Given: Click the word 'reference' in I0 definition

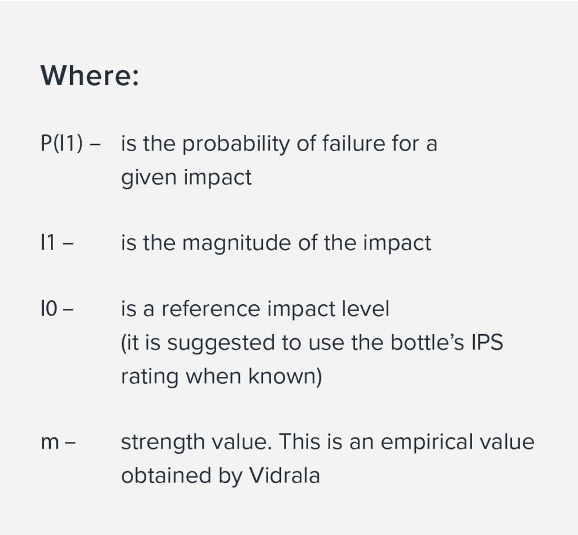Looking at the screenshot, I should (211, 309).
